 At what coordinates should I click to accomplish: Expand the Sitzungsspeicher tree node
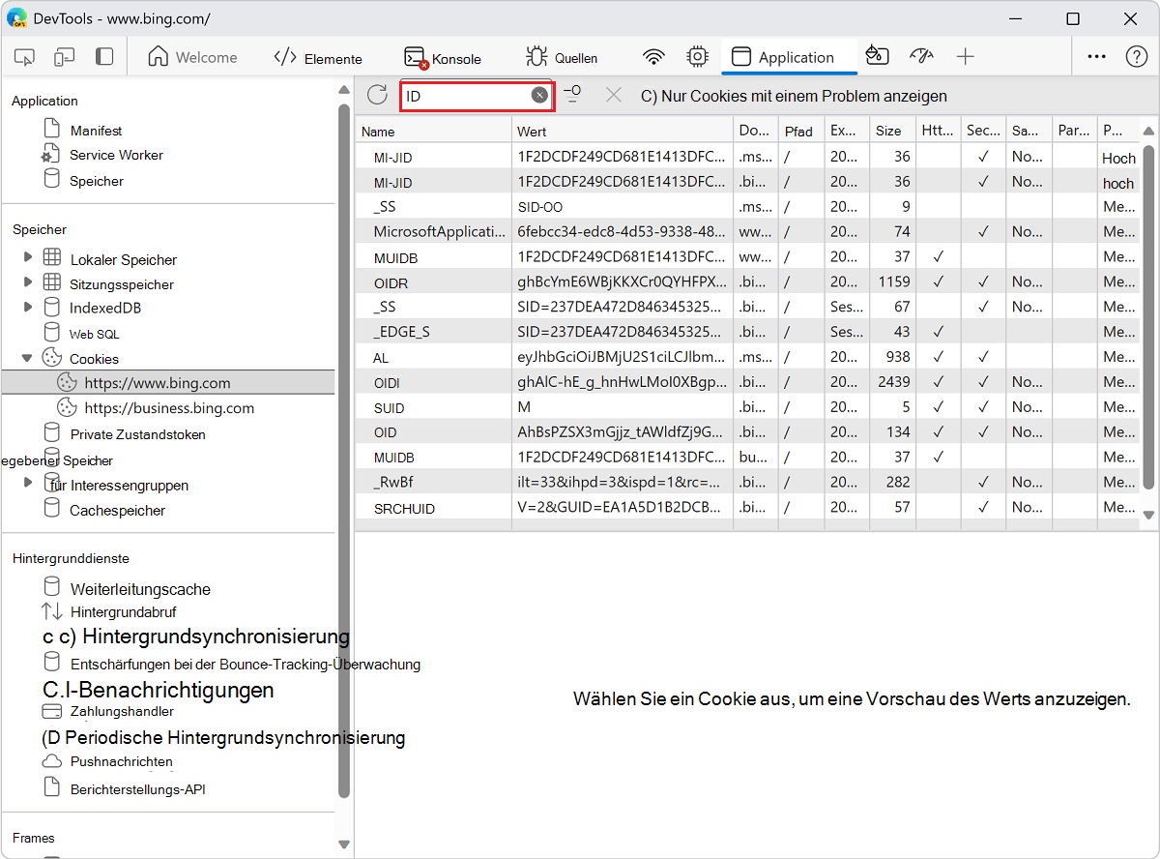28,282
